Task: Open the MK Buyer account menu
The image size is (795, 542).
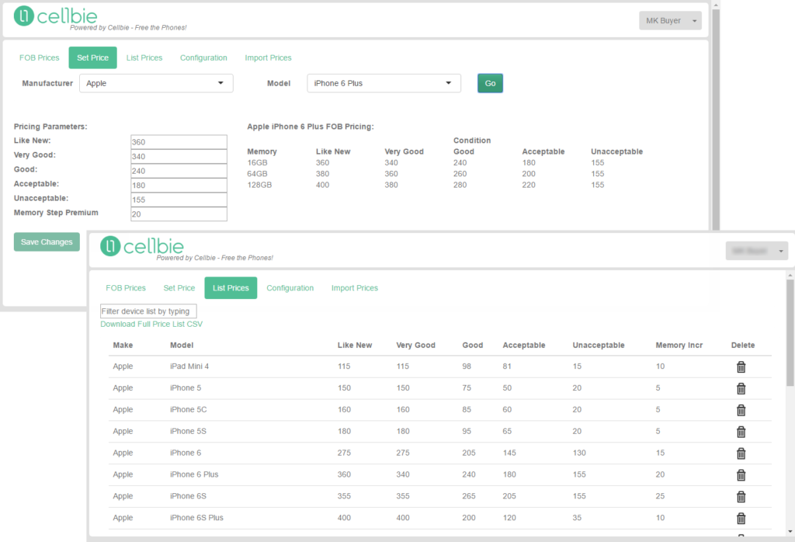Action: click(x=670, y=21)
